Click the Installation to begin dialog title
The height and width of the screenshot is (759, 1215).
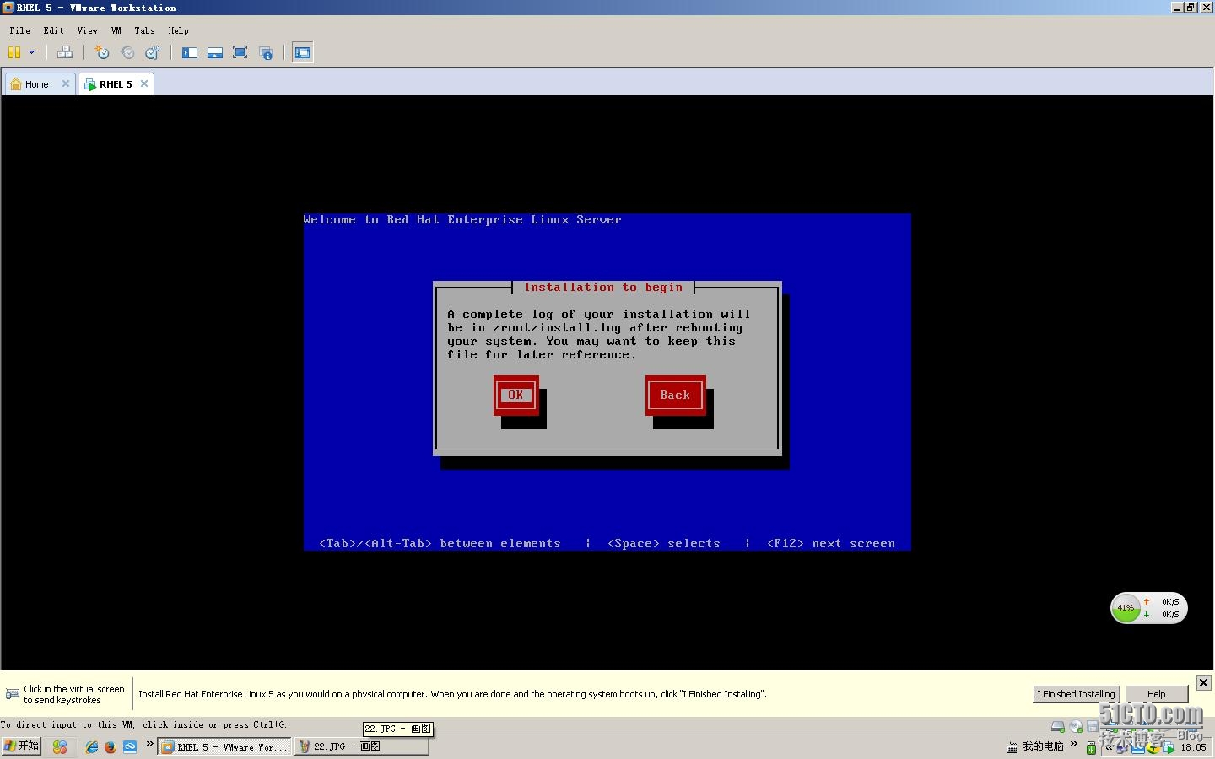pos(603,288)
